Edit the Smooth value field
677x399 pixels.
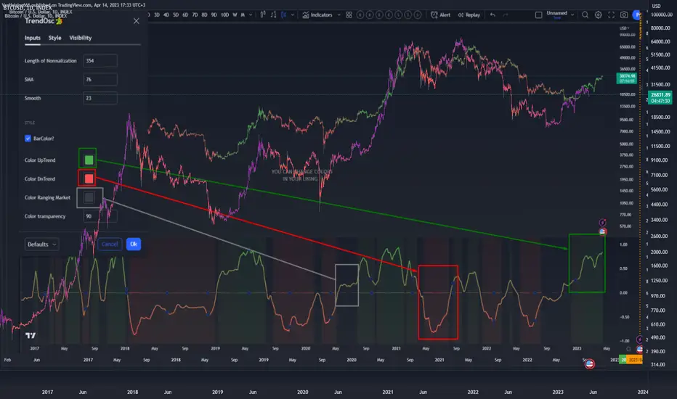pos(100,99)
